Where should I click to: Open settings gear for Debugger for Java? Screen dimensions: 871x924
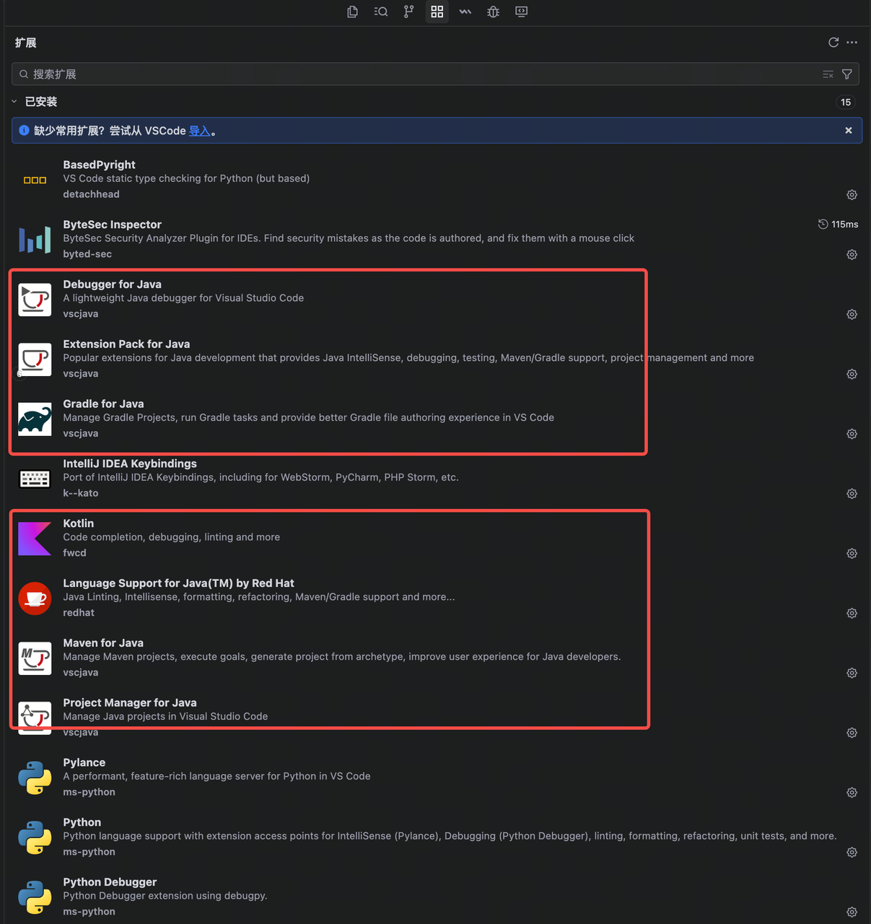pos(852,315)
